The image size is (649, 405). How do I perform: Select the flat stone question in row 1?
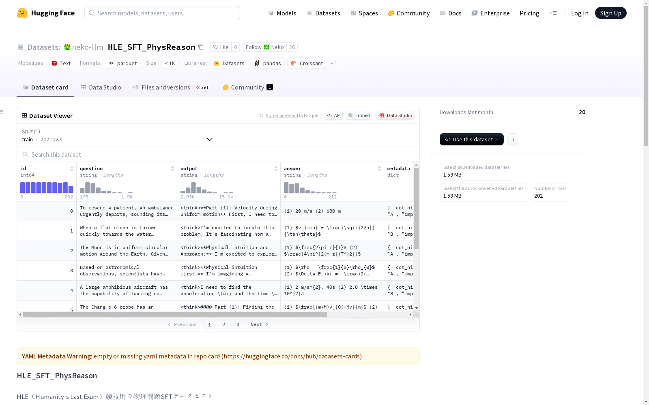coord(127,231)
